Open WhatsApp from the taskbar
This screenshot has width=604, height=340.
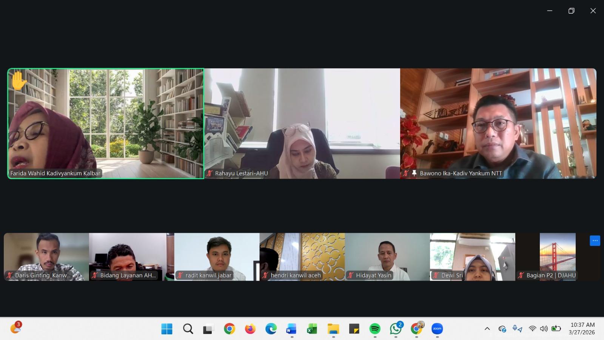(x=396, y=329)
